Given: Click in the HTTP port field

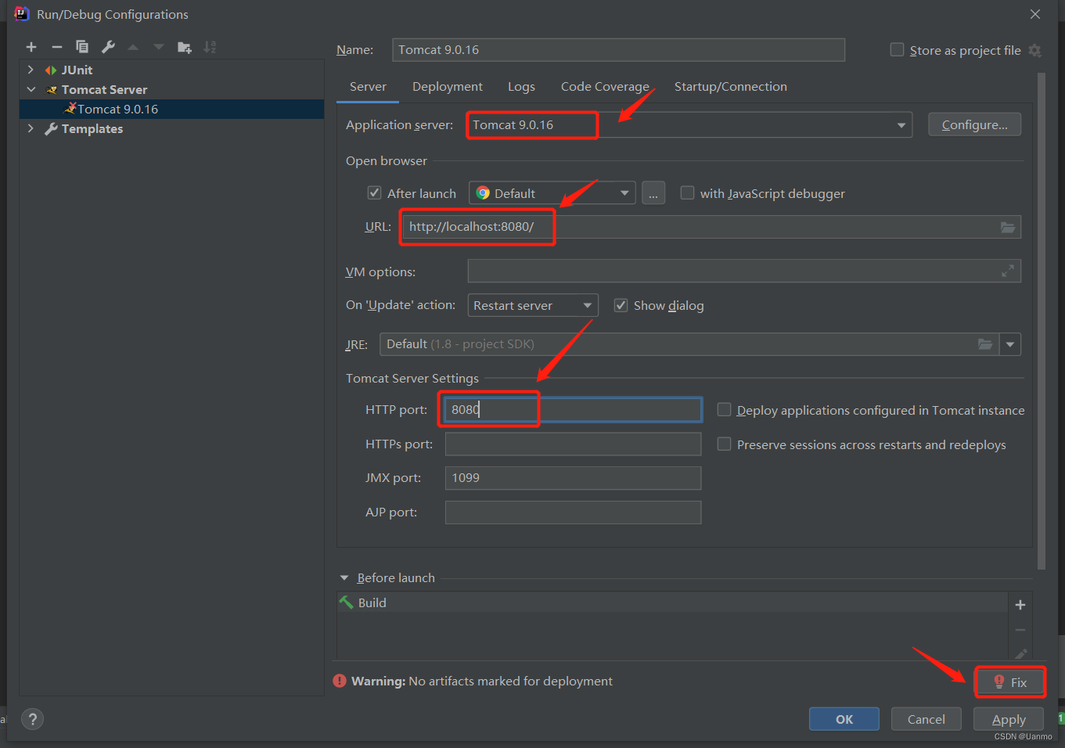Looking at the screenshot, I should pos(573,409).
